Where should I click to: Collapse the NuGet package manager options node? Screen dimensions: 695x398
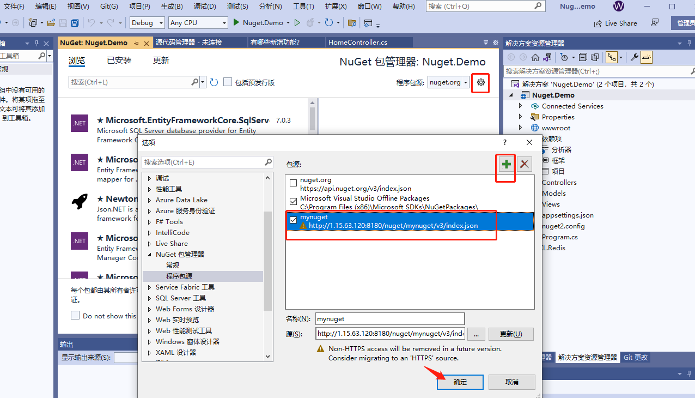click(x=150, y=255)
